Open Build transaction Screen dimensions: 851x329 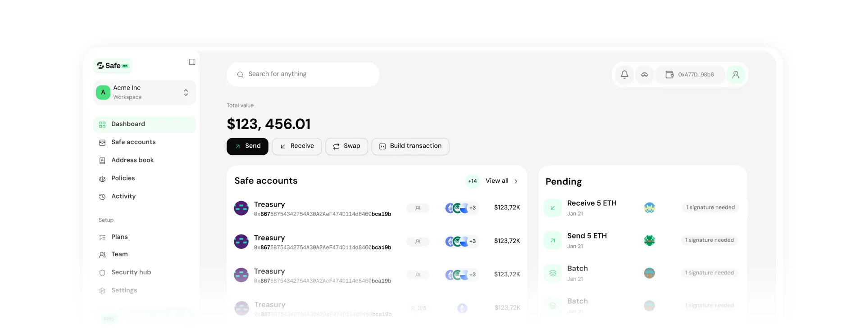pyautogui.click(x=410, y=146)
